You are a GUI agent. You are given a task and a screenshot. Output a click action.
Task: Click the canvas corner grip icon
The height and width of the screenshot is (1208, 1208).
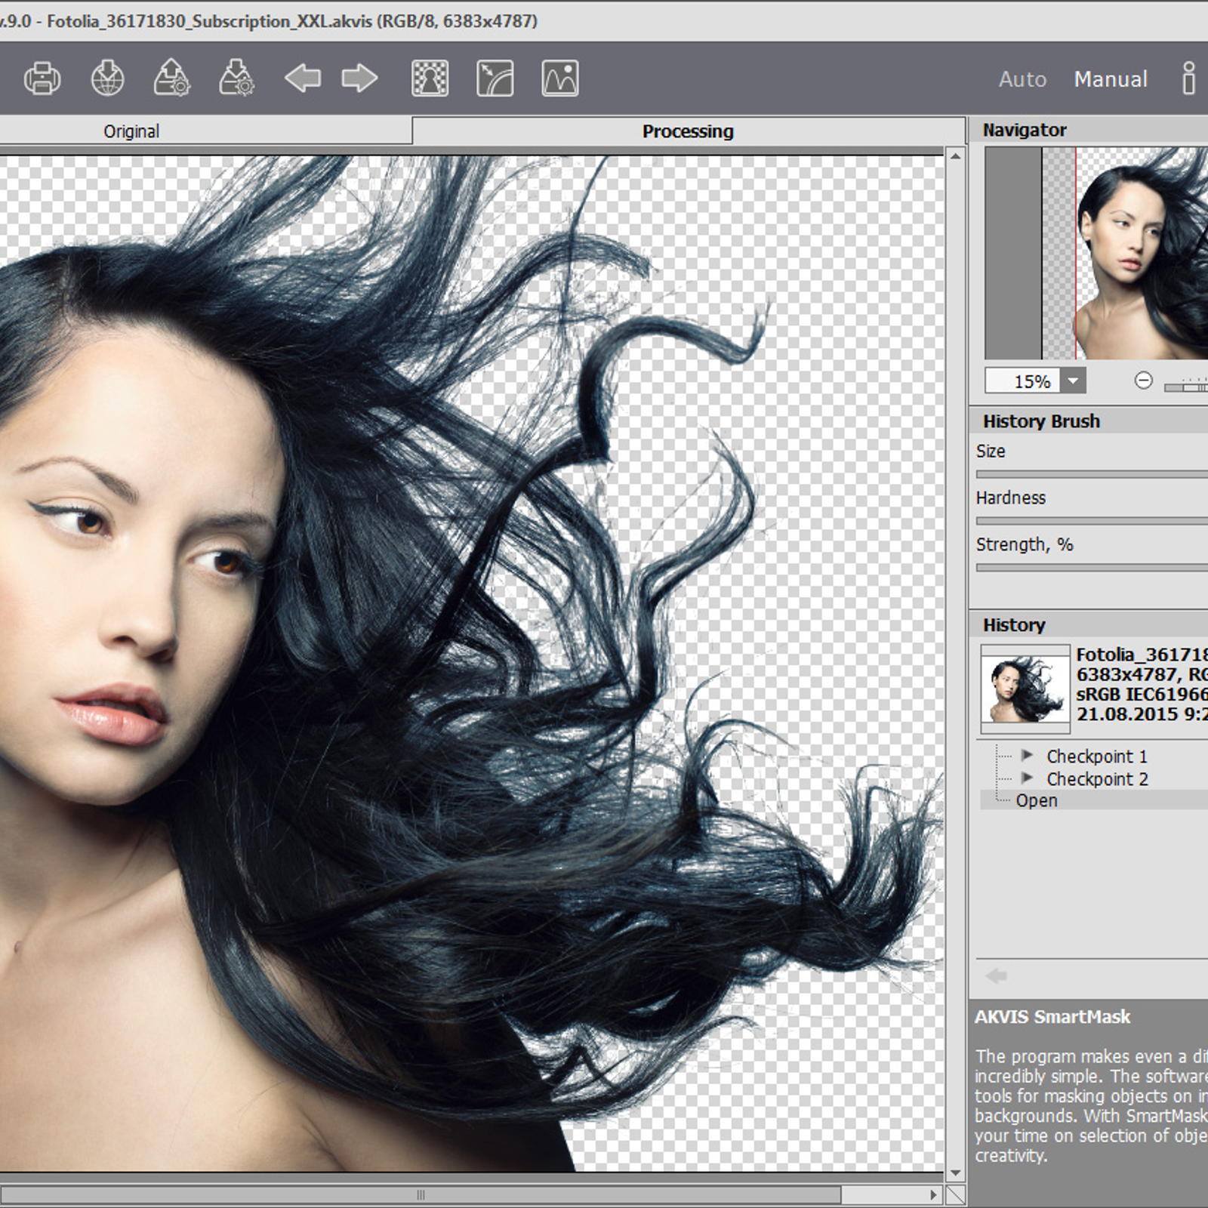[955, 1195]
